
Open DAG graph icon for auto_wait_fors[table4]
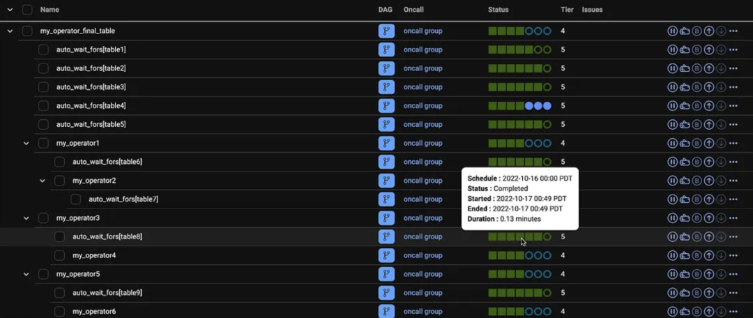click(x=386, y=106)
